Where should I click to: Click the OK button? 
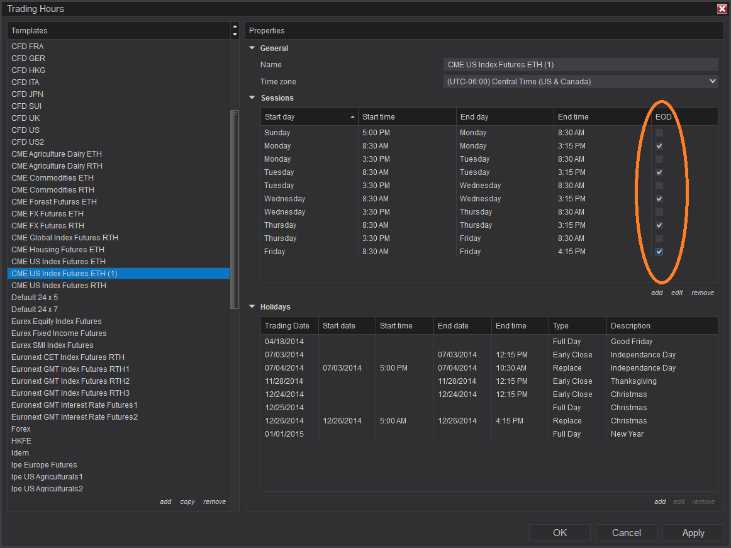tap(559, 533)
